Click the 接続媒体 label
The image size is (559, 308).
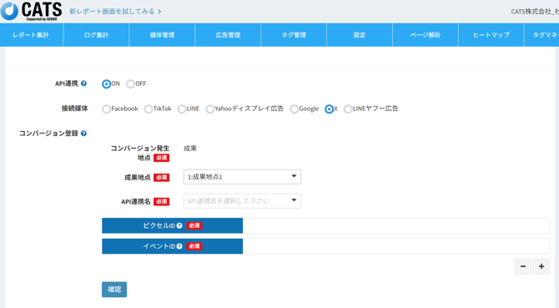74,109
